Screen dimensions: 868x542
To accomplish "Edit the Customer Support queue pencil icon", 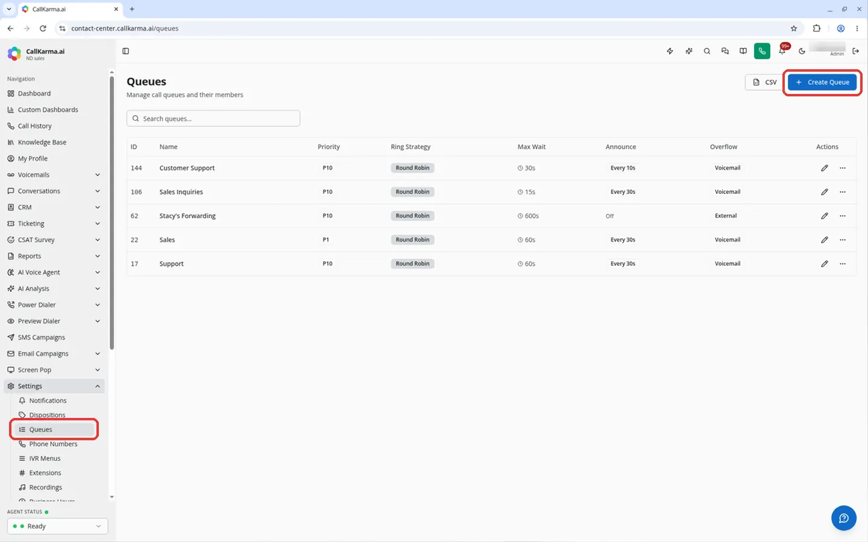I will tap(825, 168).
